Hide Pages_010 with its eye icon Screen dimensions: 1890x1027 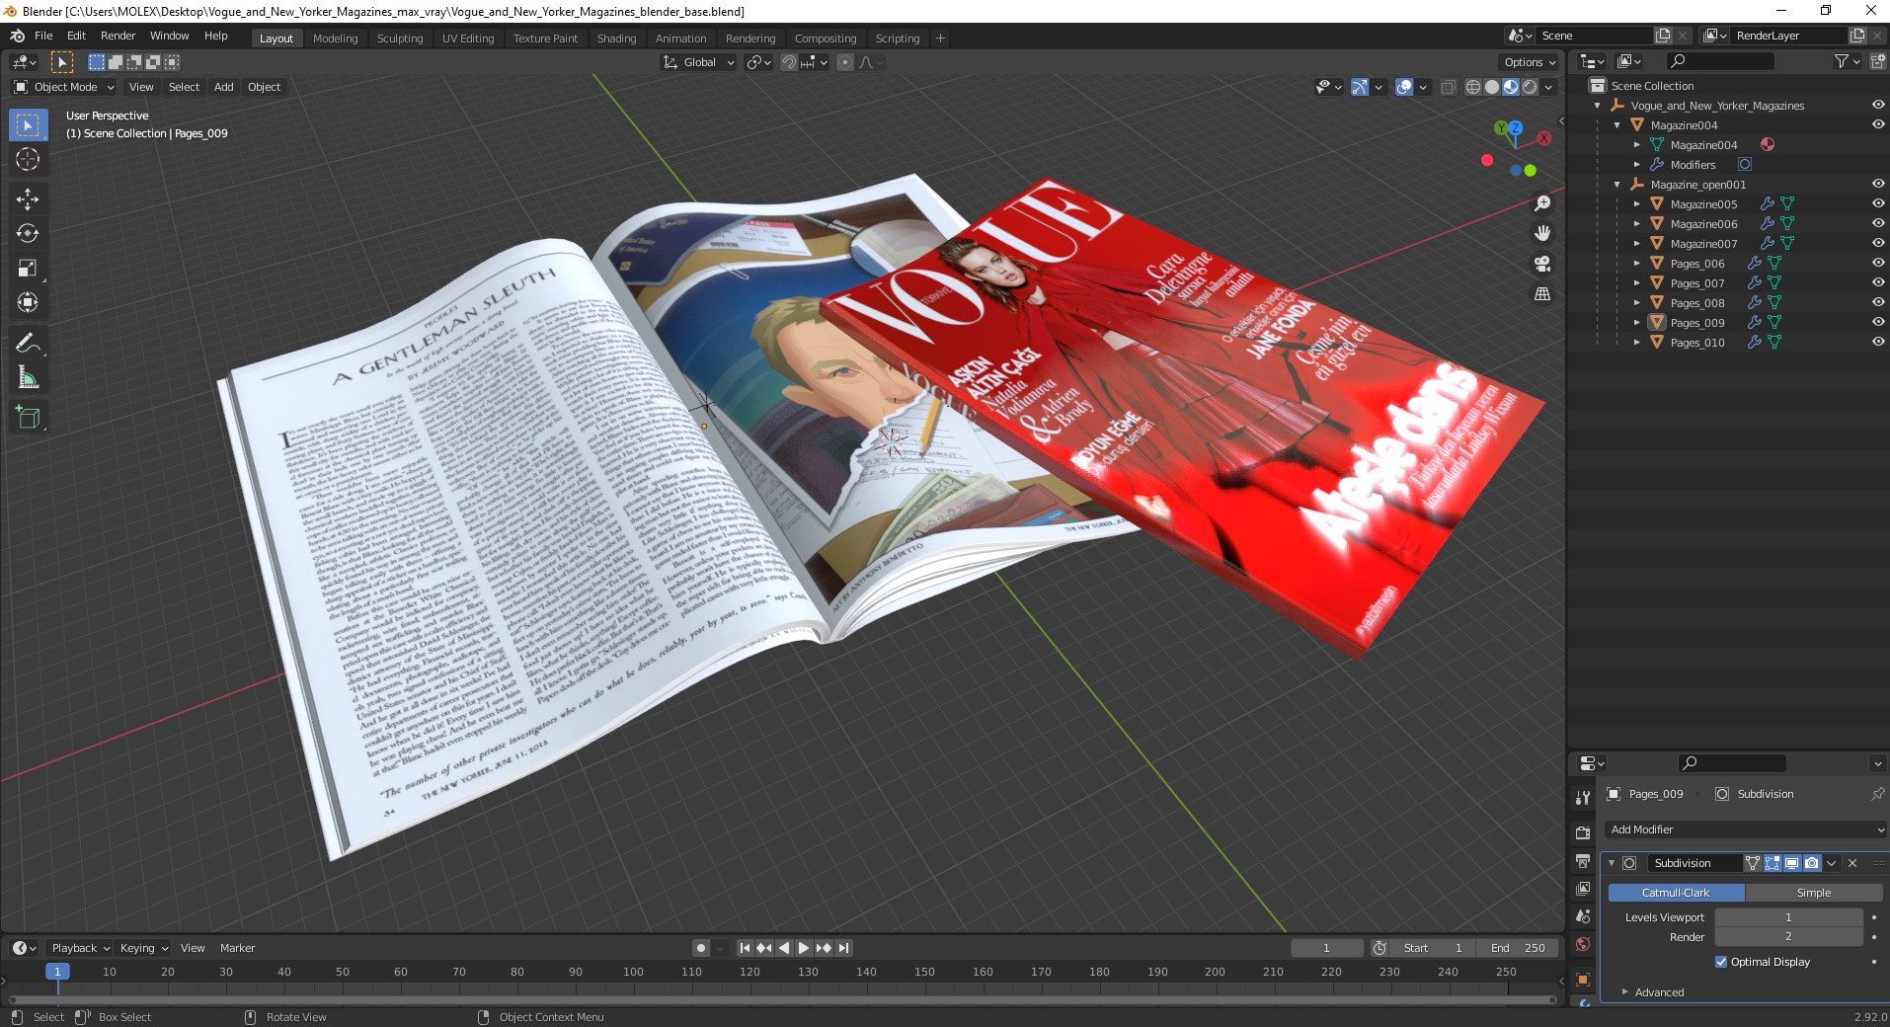point(1878,342)
